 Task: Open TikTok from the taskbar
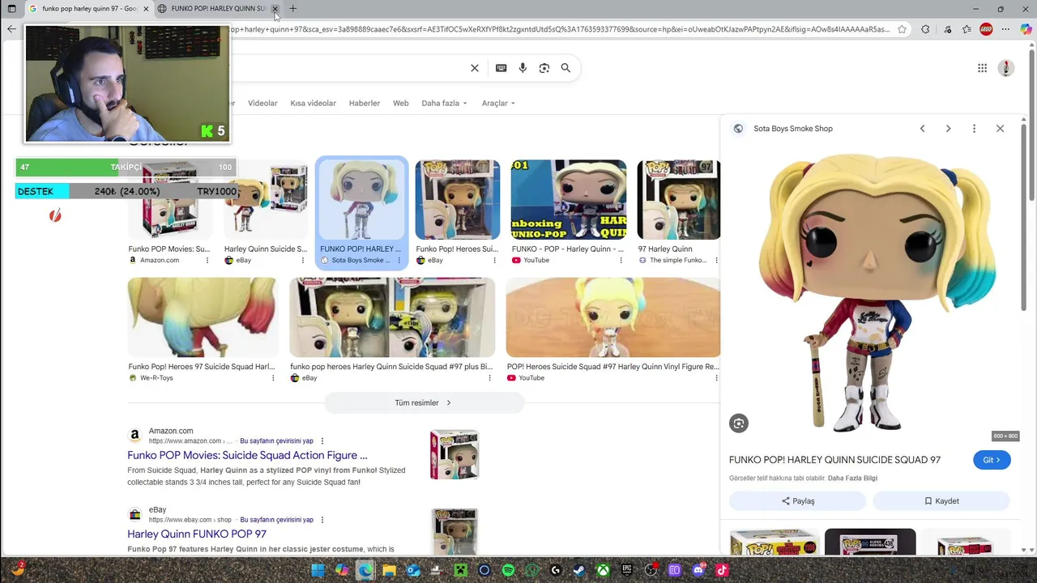click(722, 570)
